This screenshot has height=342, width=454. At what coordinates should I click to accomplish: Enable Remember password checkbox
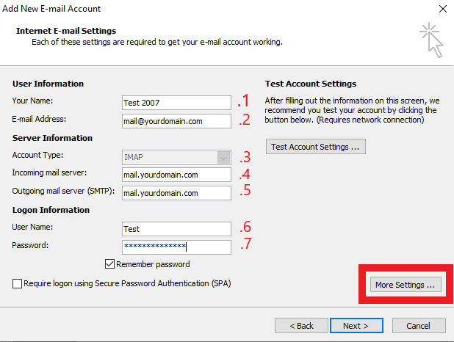pyautogui.click(x=110, y=264)
